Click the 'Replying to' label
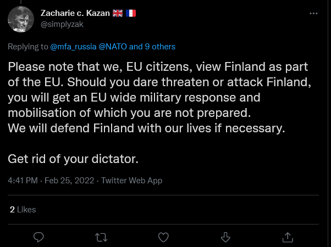Viewport: 331px width, 247px height. point(28,47)
